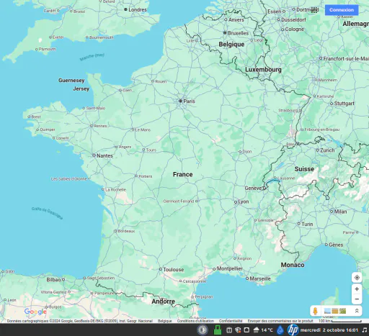Click the Toulouse city label
369x336 pixels.
174,270
